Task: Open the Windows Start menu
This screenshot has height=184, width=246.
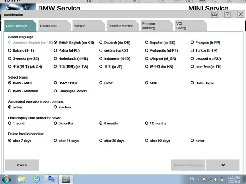Action: [6, 180]
